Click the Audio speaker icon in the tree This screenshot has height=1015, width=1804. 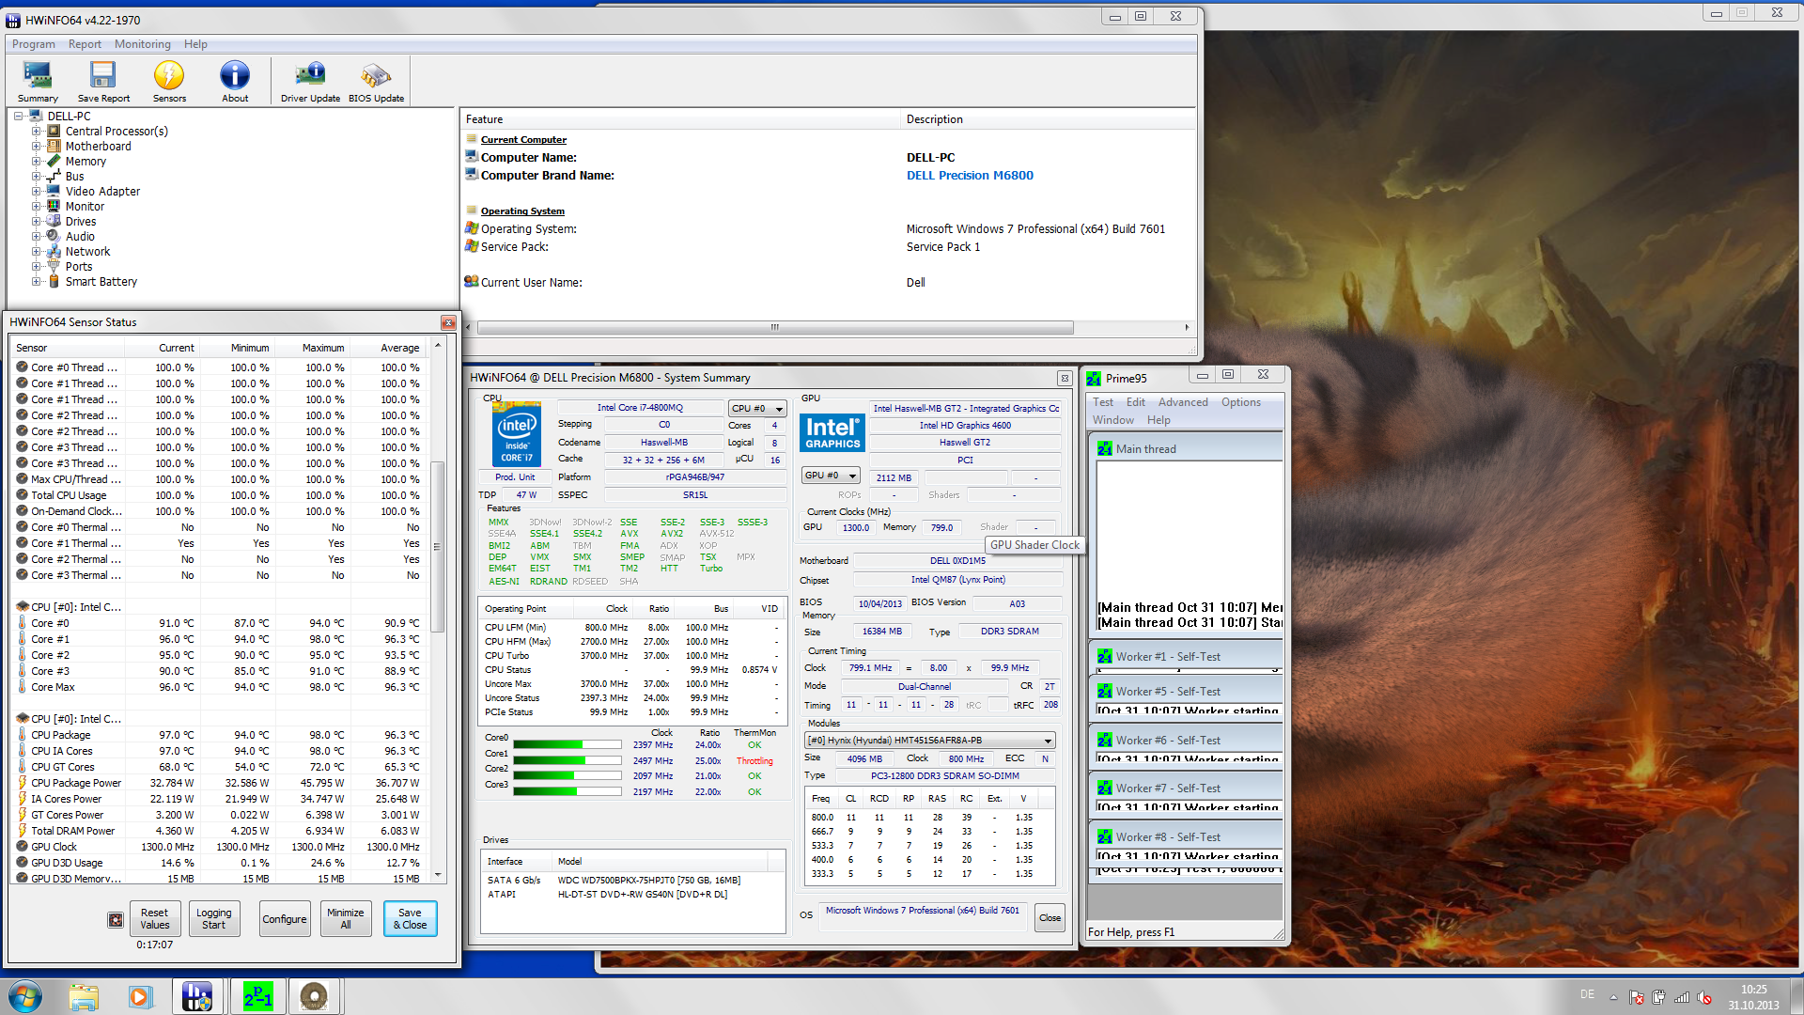(54, 237)
